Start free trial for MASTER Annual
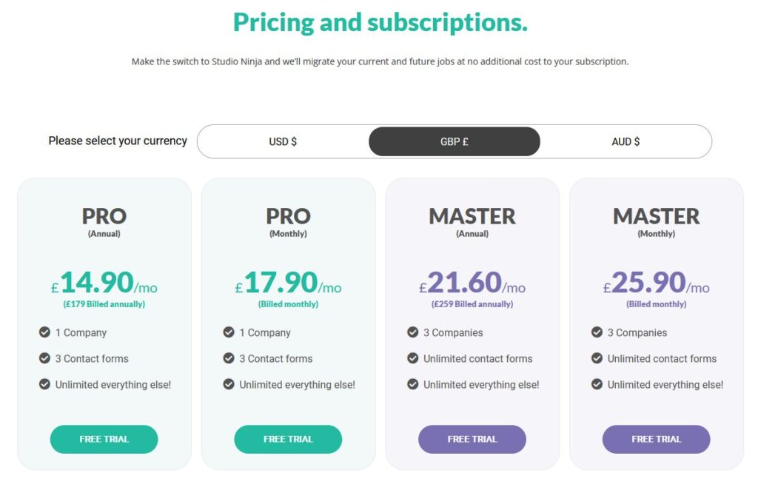Image resolution: width=758 pixels, height=493 pixels. click(472, 439)
